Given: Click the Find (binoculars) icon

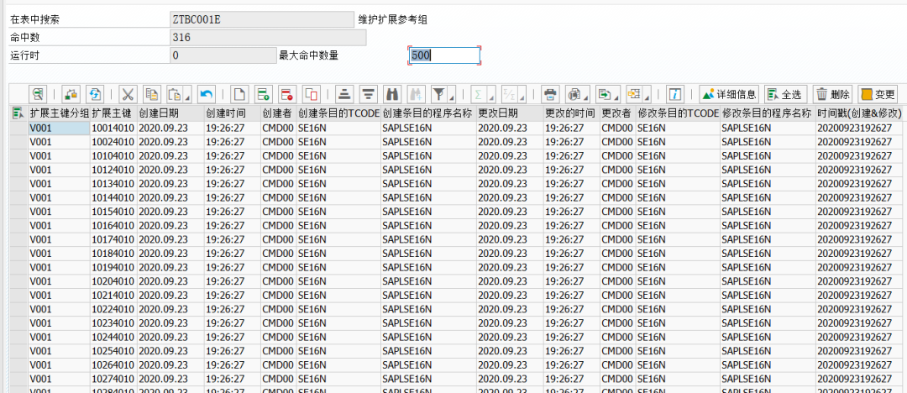Looking at the screenshot, I should 393,94.
